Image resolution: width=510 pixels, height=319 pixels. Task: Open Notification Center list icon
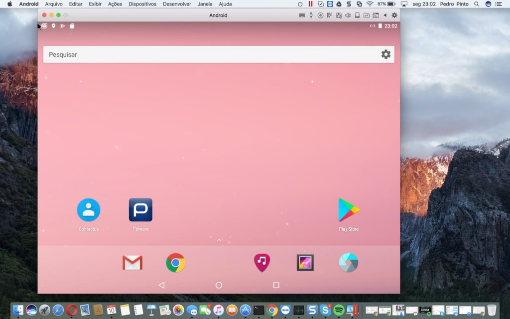tap(498, 4)
